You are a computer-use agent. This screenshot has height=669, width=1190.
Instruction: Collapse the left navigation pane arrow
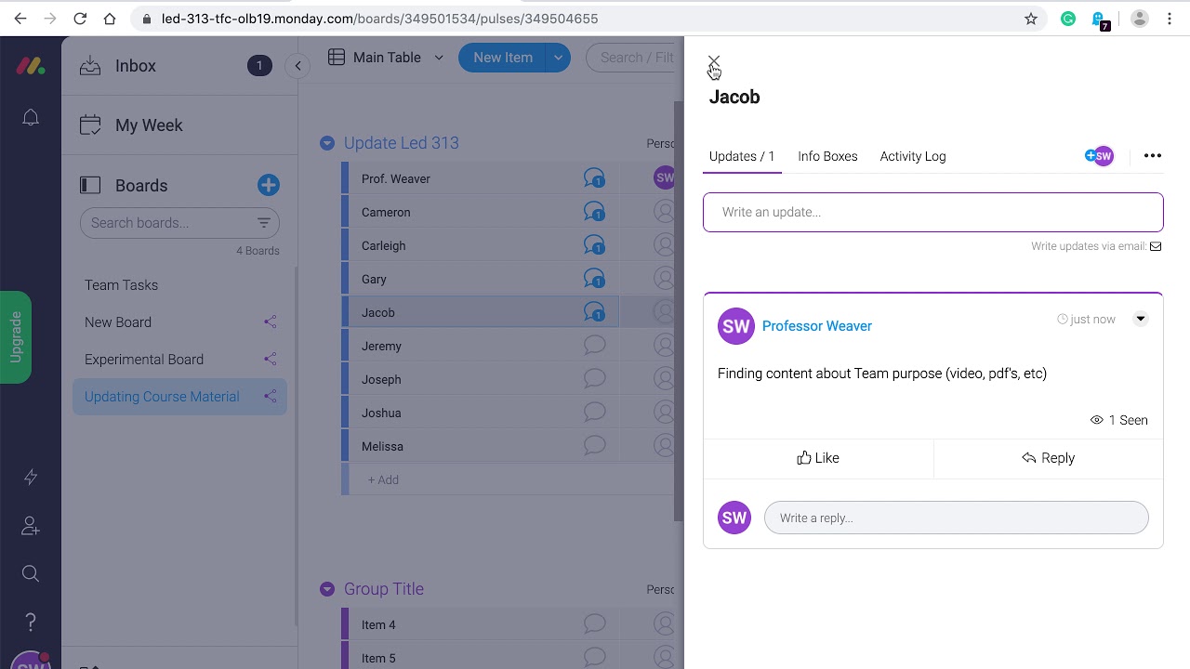[297, 66]
